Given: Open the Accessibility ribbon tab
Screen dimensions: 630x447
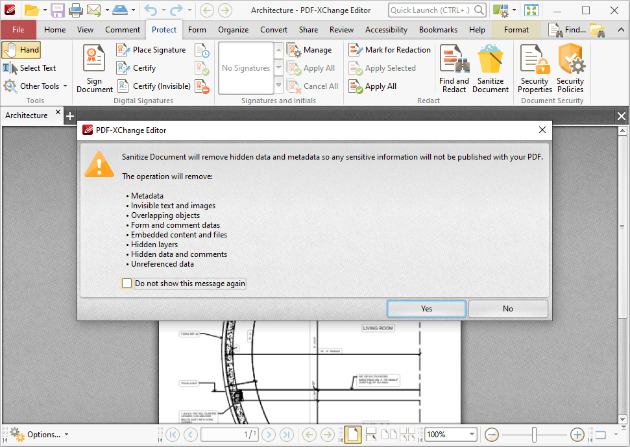Looking at the screenshot, I should click(386, 30).
